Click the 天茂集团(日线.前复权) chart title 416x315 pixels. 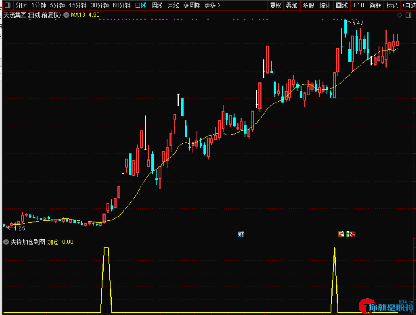[32, 15]
